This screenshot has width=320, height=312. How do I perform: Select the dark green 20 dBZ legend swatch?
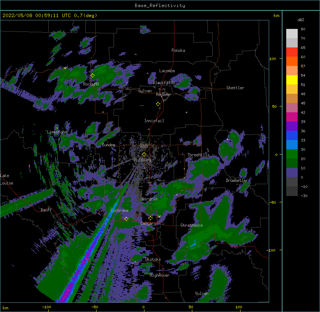click(x=292, y=163)
